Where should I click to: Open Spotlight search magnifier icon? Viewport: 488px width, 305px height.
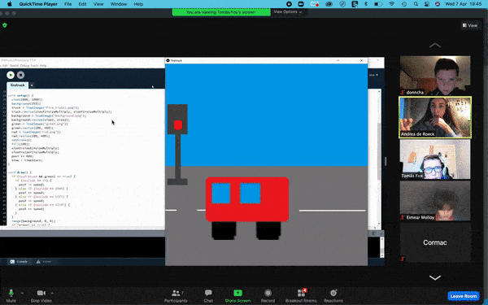(x=416, y=4)
